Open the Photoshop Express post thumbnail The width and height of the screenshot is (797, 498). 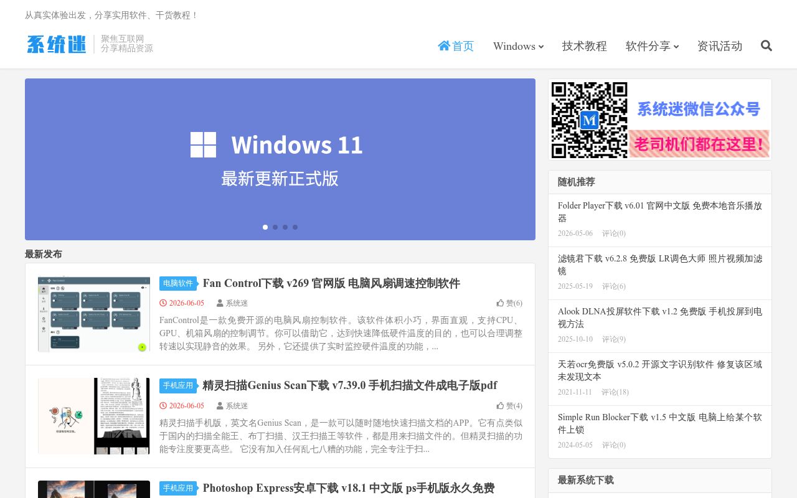94,489
